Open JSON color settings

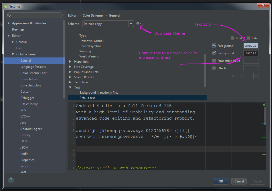coord(24,148)
